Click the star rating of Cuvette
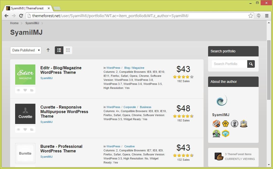The image size is (273, 169). (183, 116)
